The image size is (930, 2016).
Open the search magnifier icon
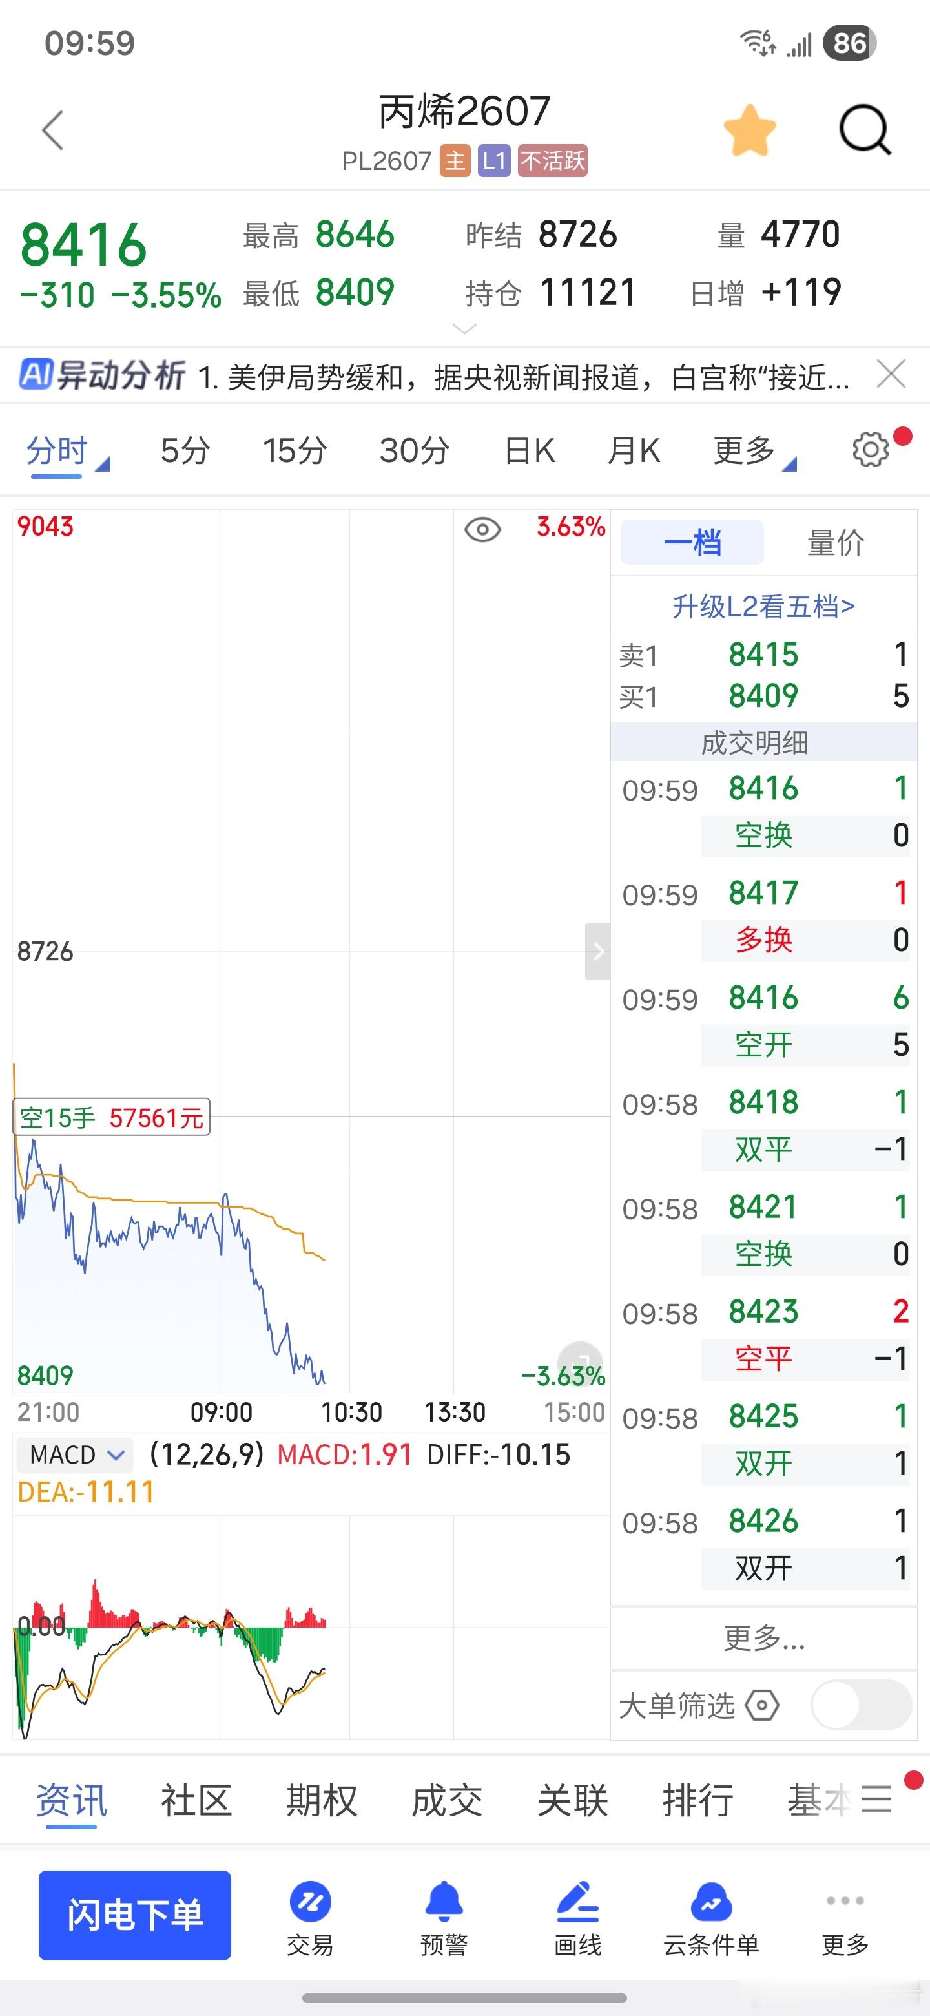(x=864, y=130)
